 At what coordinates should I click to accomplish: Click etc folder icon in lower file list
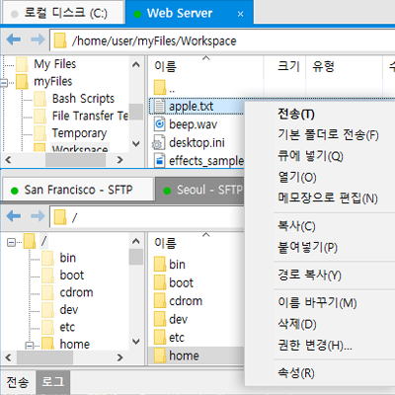pyautogui.click(x=160, y=337)
